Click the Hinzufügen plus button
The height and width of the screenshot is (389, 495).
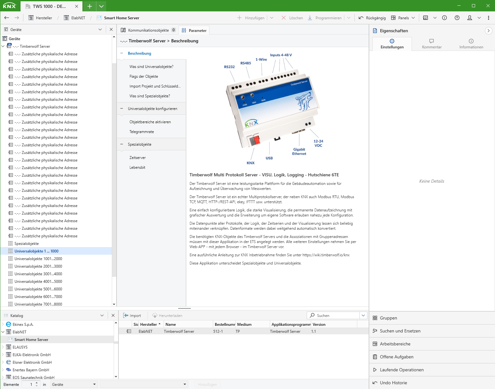pyautogui.click(x=251, y=18)
